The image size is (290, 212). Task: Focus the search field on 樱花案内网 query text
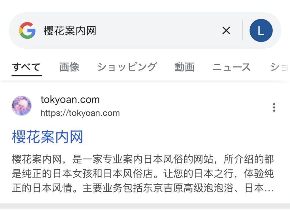70,30
